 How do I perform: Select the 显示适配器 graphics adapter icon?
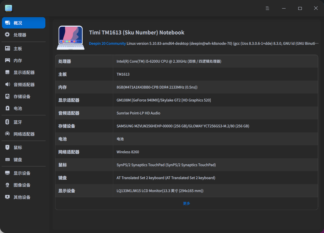[7, 72]
